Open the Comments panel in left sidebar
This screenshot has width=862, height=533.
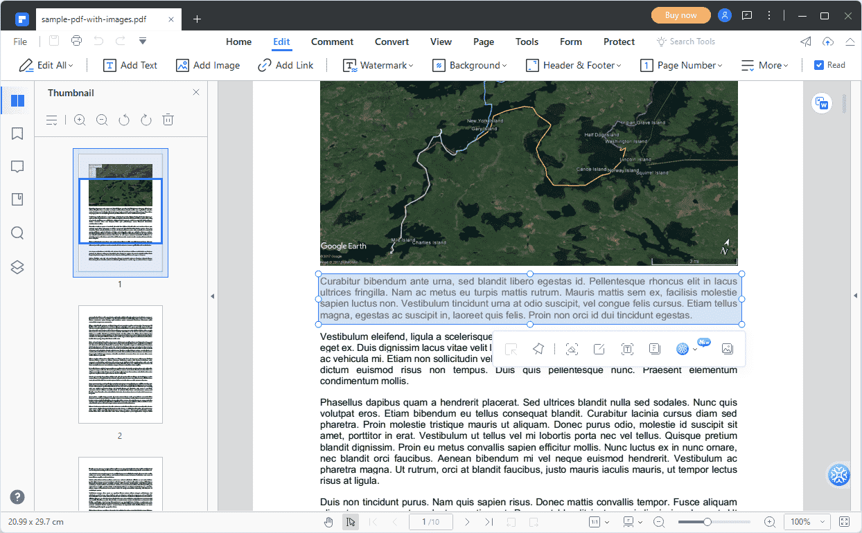(18, 167)
